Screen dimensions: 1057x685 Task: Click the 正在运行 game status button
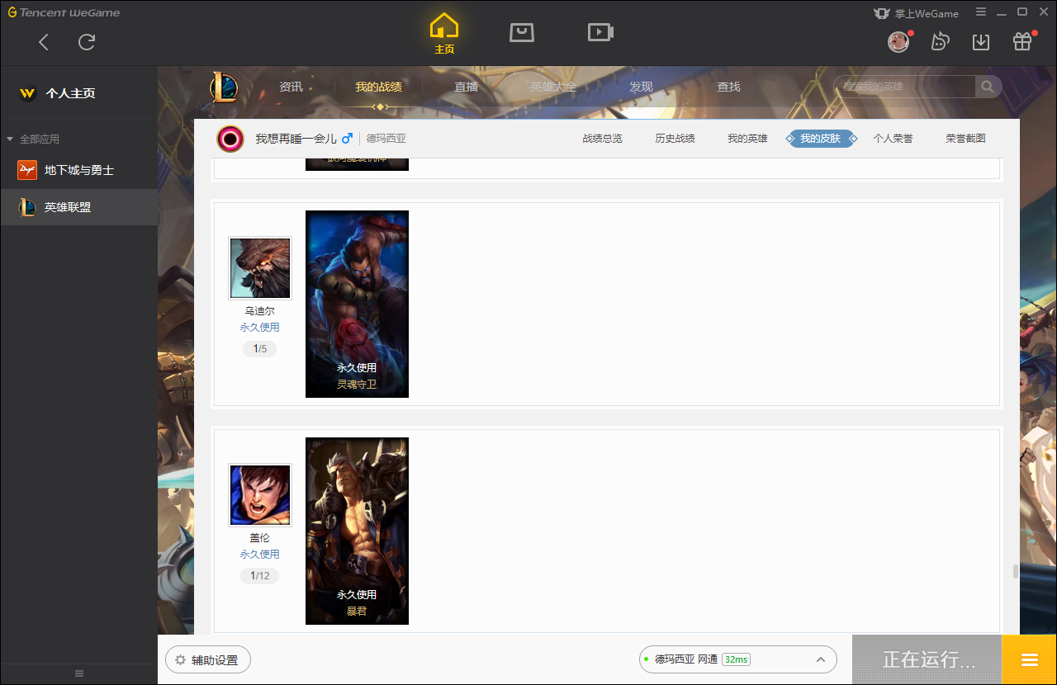(x=927, y=659)
